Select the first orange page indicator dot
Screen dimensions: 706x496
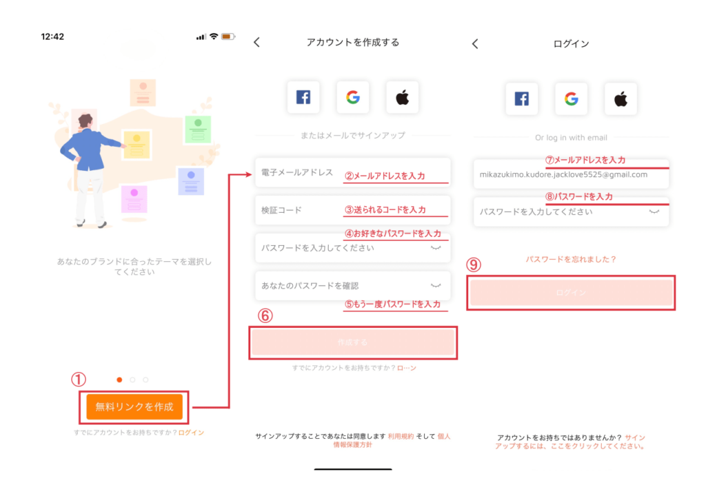click(119, 380)
